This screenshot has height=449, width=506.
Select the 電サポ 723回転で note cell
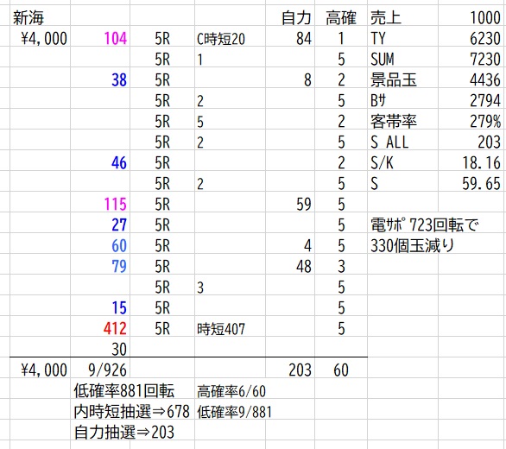coord(425,224)
